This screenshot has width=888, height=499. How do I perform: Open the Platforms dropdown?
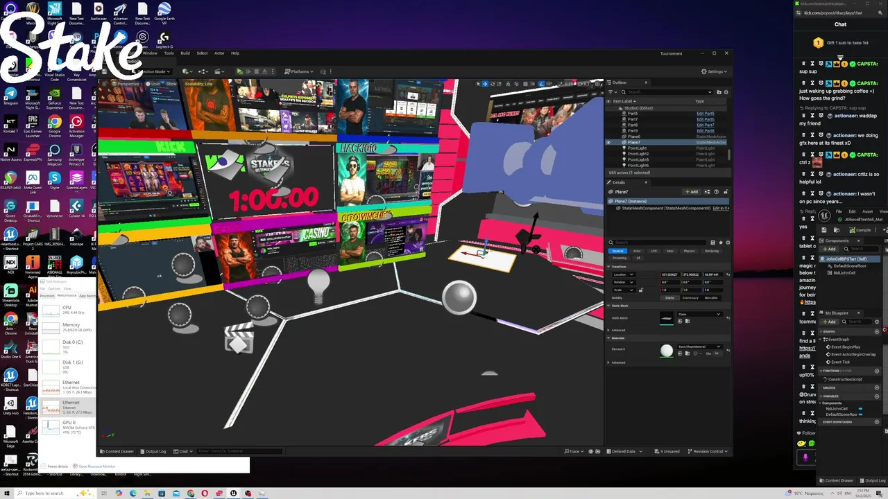(300, 71)
